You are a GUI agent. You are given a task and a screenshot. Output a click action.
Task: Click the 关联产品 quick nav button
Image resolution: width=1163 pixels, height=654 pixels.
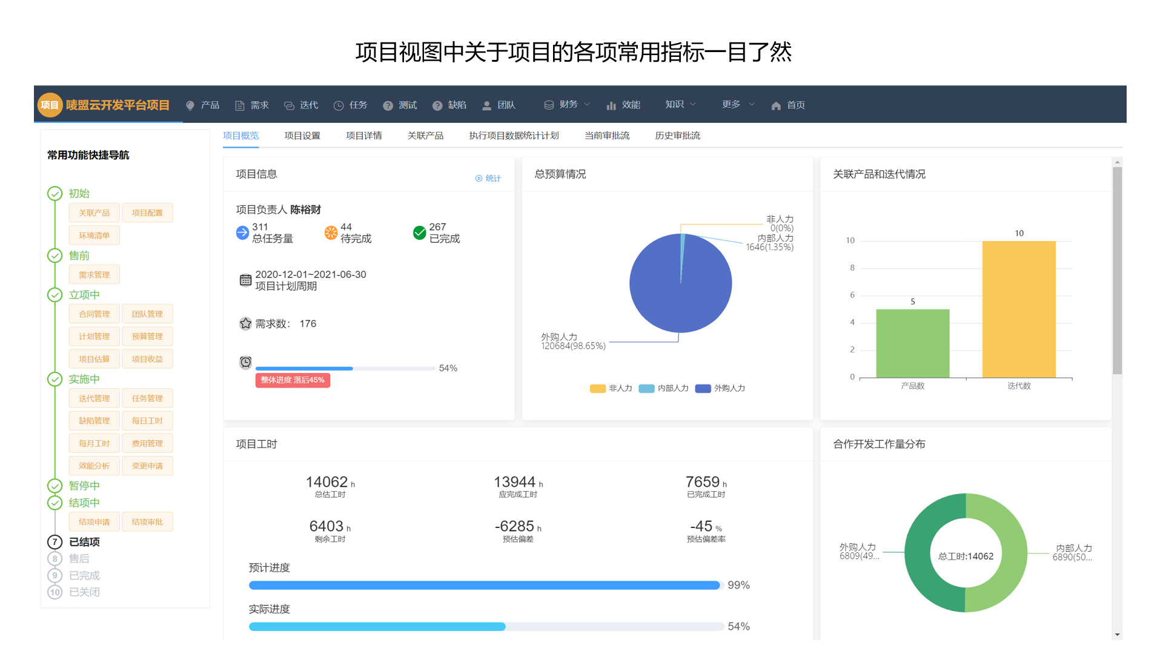point(94,213)
